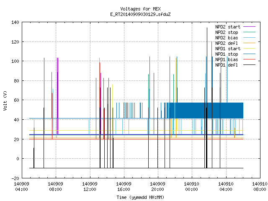The width and height of the screenshot is (268, 201).
Task: Click the orange NPD2 defl legend line
Action: click(249, 43)
